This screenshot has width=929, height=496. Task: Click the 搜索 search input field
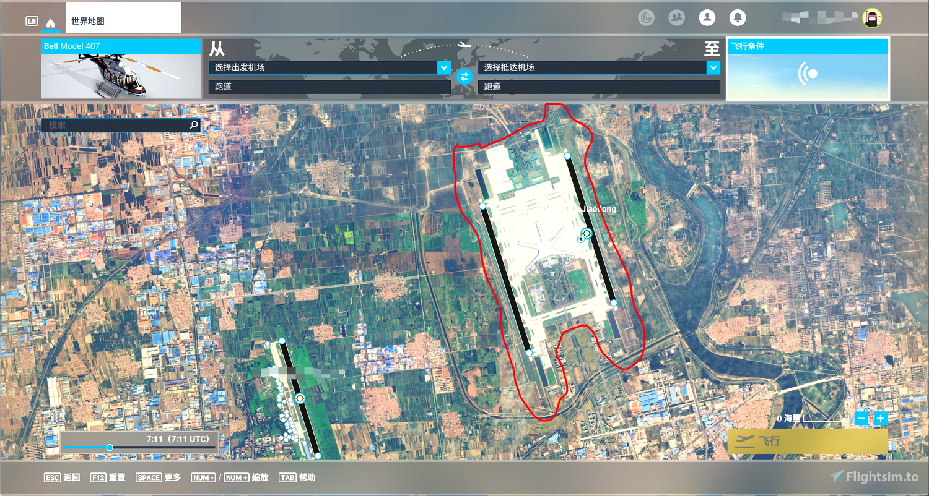(x=115, y=125)
